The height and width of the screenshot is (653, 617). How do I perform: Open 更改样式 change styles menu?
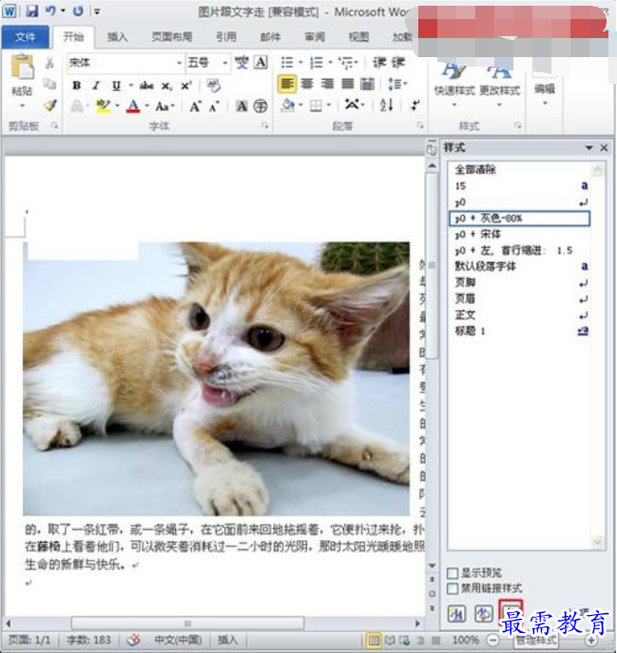500,84
